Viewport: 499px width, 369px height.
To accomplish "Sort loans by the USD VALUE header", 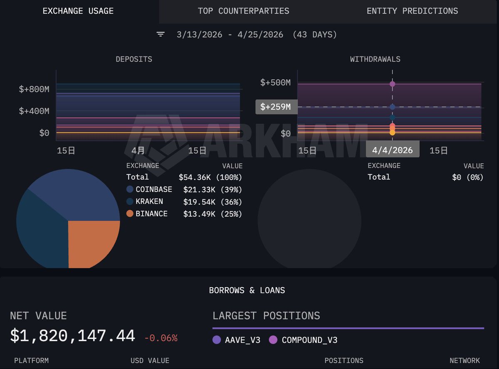I will pos(150,360).
